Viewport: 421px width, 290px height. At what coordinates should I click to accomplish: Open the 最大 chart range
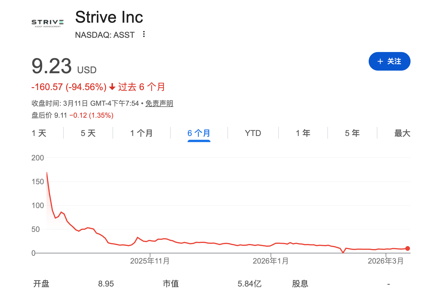402,133
